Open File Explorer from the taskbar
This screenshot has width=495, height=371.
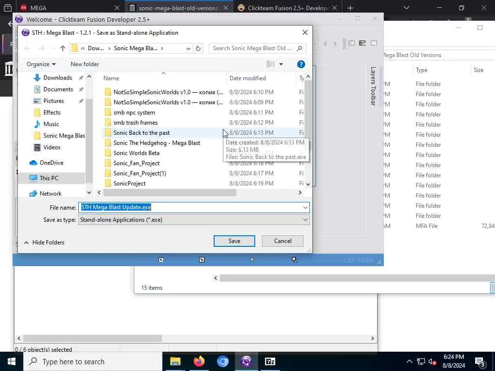[x=175, y=361]
